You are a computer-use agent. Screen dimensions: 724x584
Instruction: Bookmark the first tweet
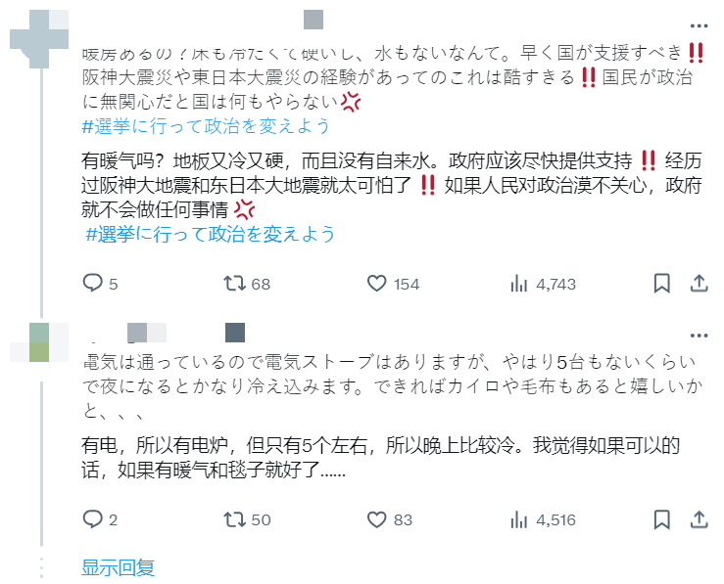pyautogui.click(x=662, y=284)
